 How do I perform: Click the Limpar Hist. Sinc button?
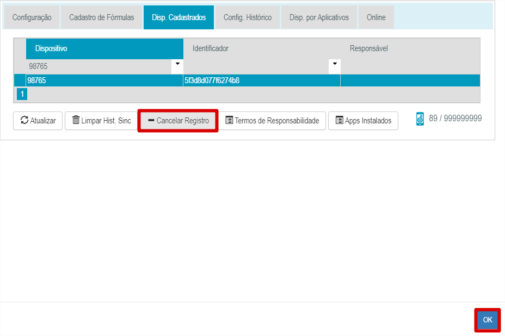click(101, 121)
